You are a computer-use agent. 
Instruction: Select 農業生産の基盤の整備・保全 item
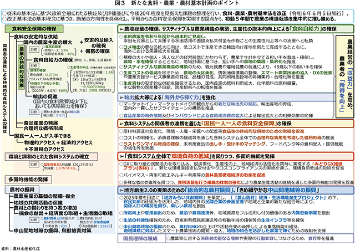coord(44,196)
